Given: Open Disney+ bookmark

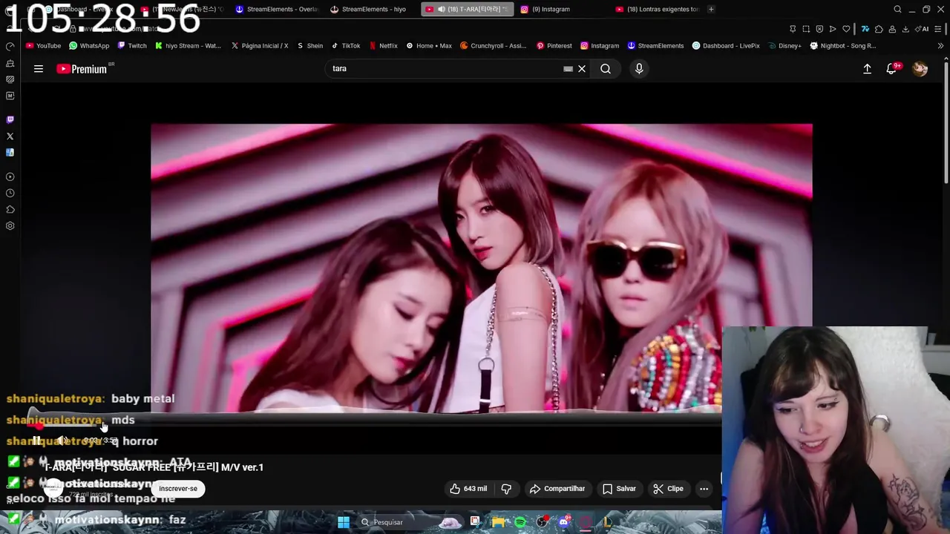Looking at the screenshot, I should coord(784,45).
